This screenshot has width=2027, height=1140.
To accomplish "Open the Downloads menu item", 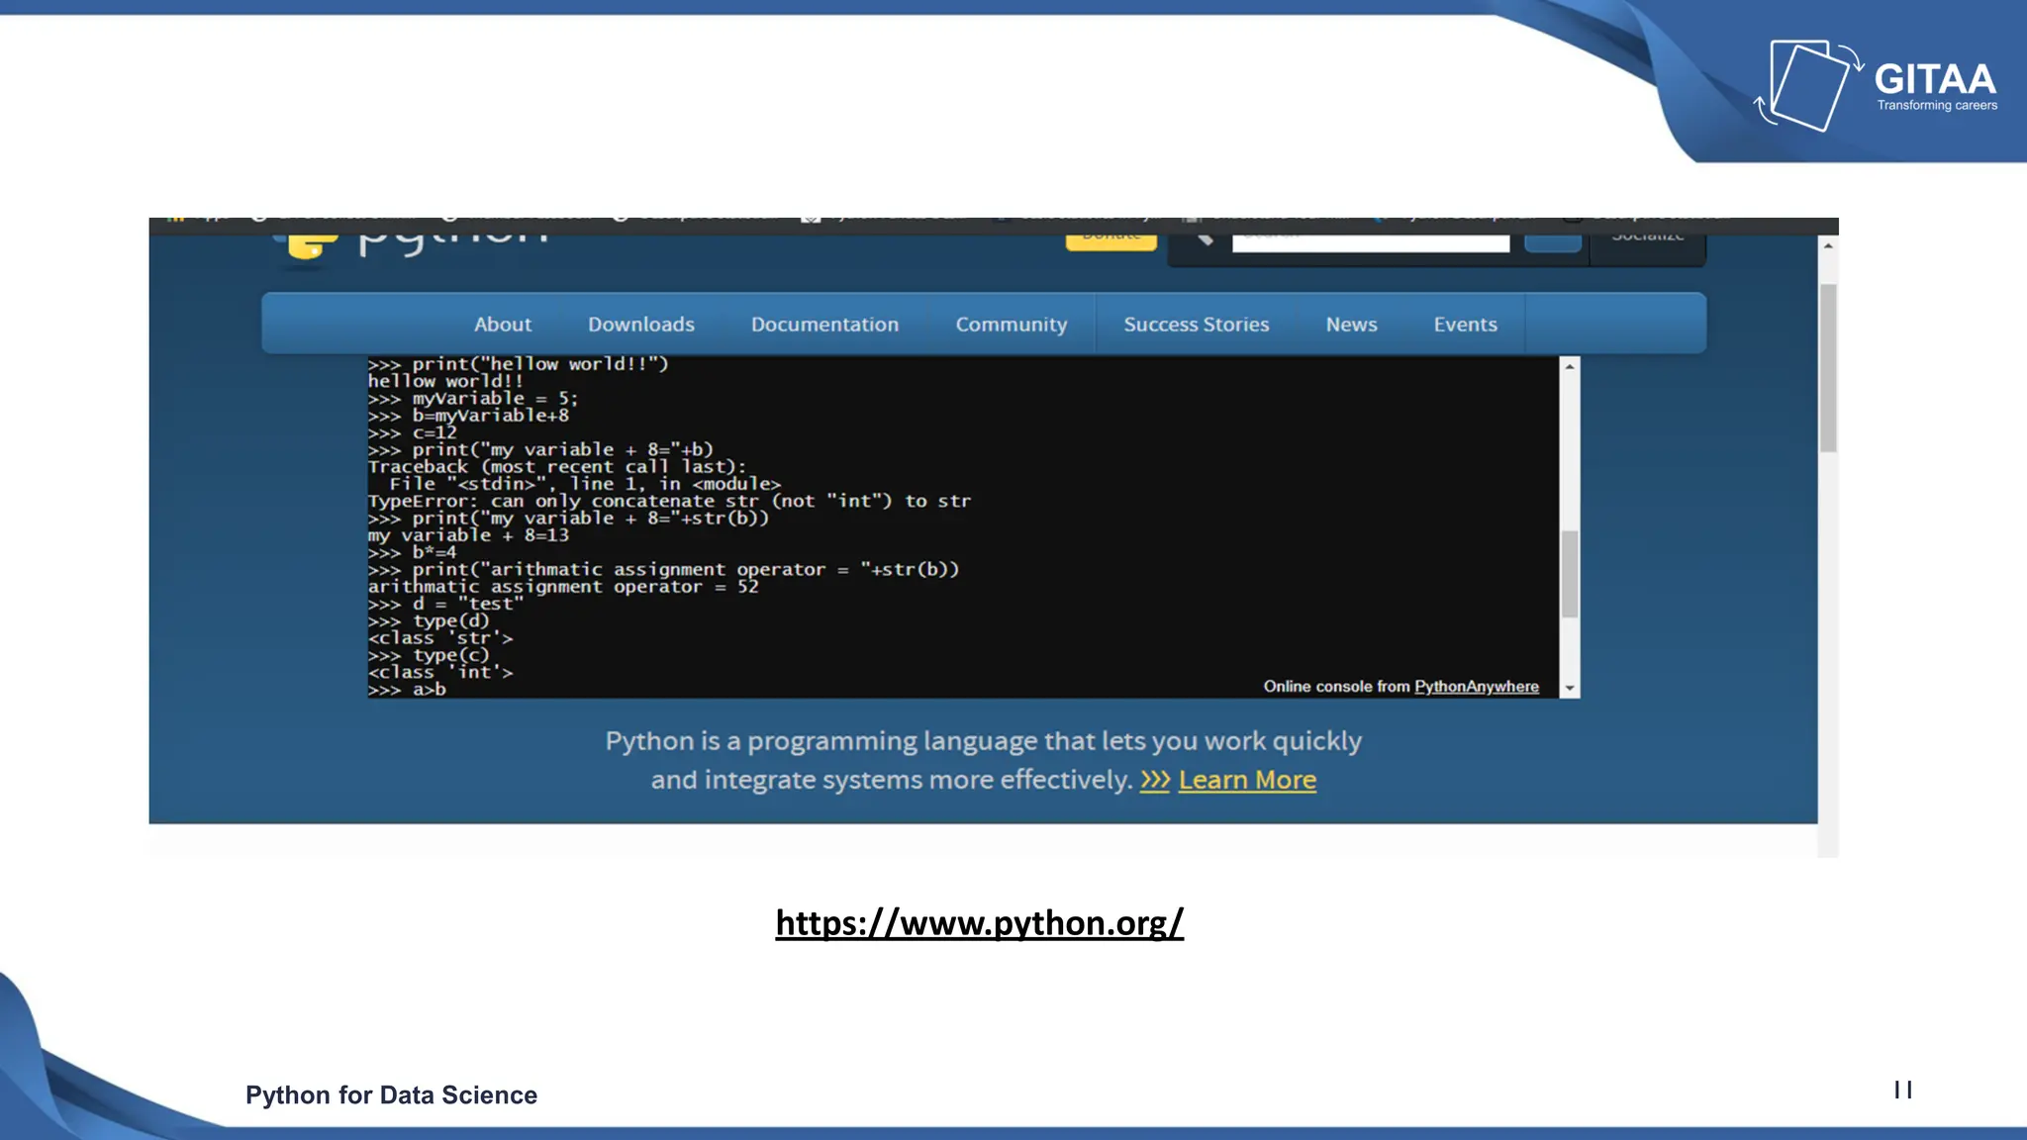I will [640, 325].
